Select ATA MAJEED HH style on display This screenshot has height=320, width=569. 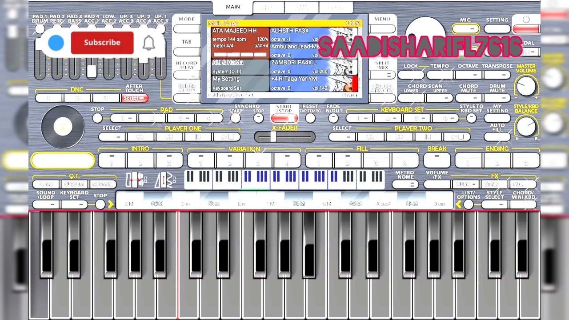point(240,43)
